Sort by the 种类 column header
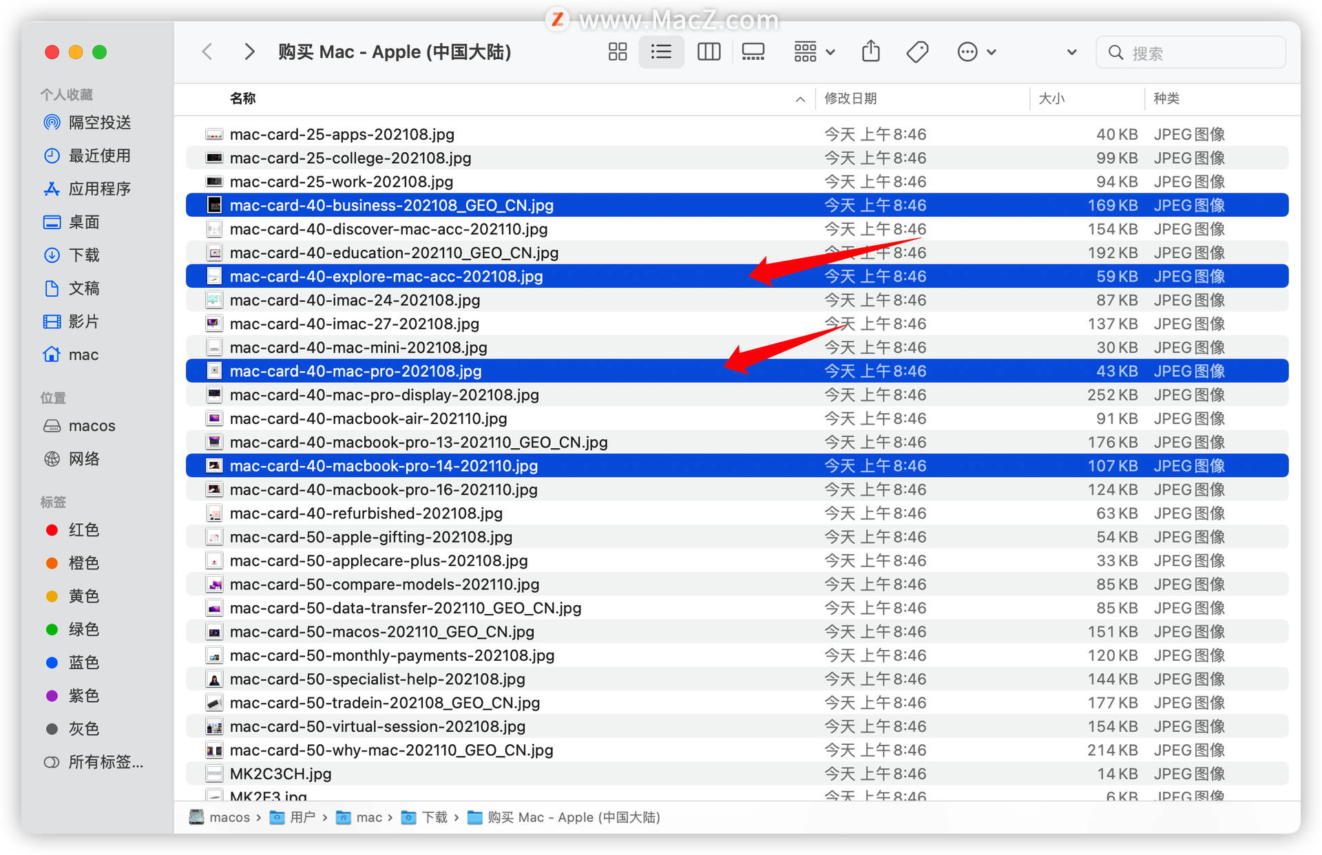Viewport: 1322px width, 855px height. (x=1166, y=98)
